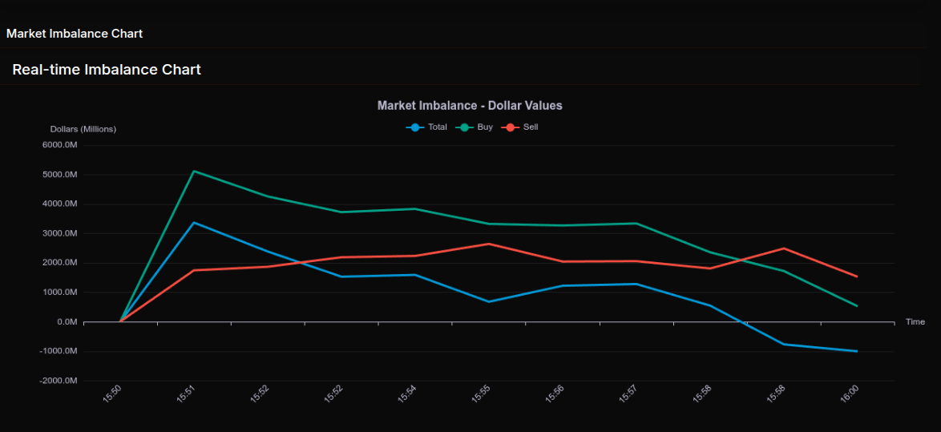Hide the Buy series via its legend label
The width and height of the screenshot is (941, 432).
(x=485, y=127)
